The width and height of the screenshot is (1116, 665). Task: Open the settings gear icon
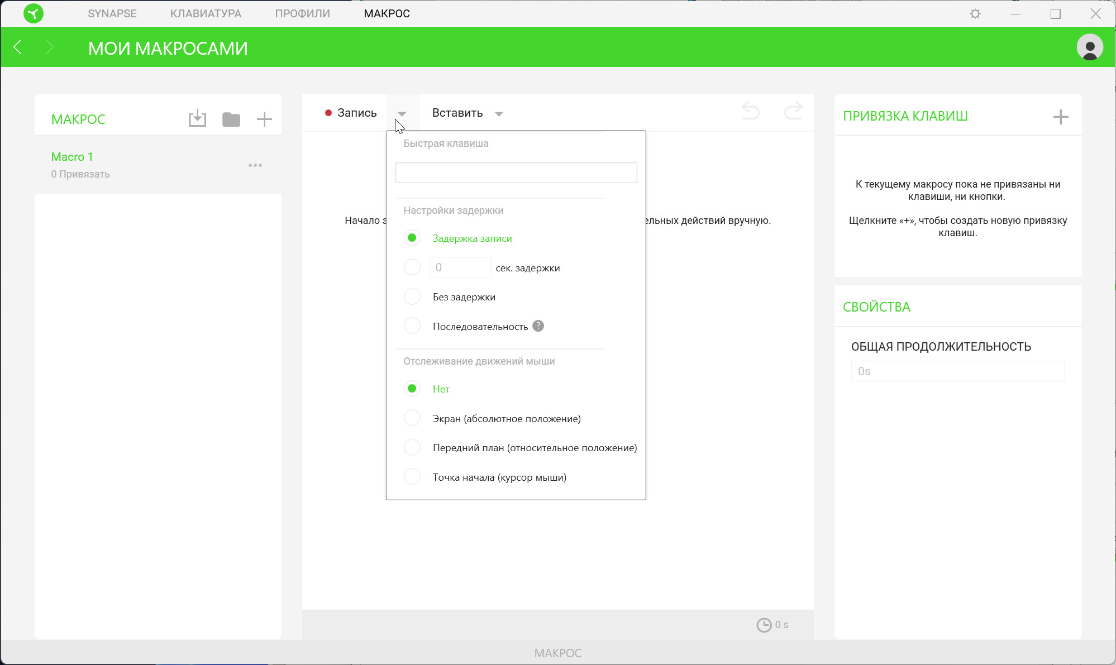click(x=975, y=14)
